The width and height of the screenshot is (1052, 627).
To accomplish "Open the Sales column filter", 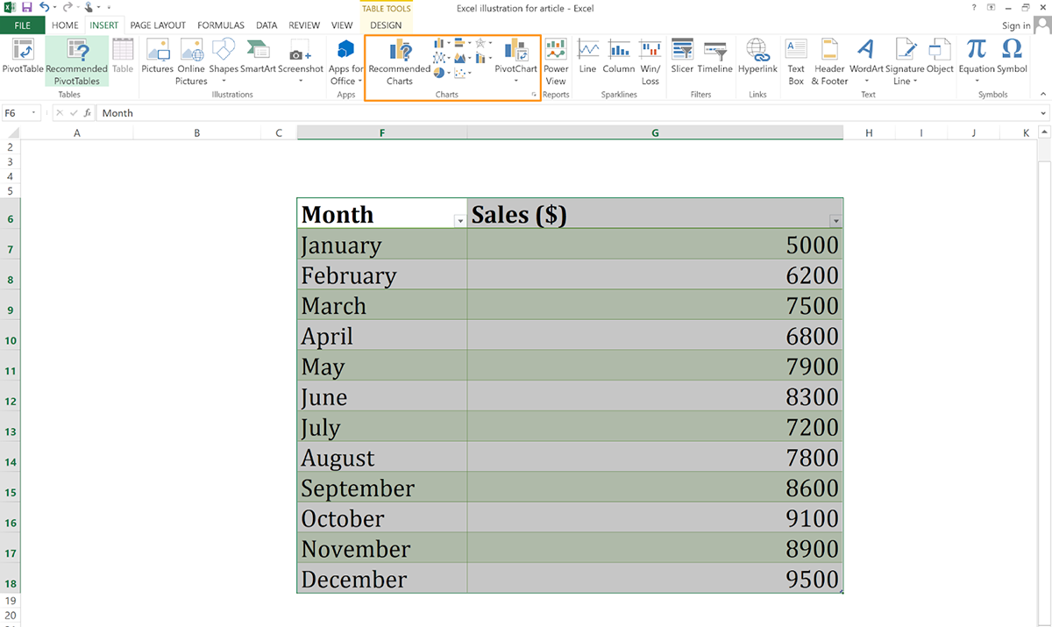I will (x=835, y=220).
